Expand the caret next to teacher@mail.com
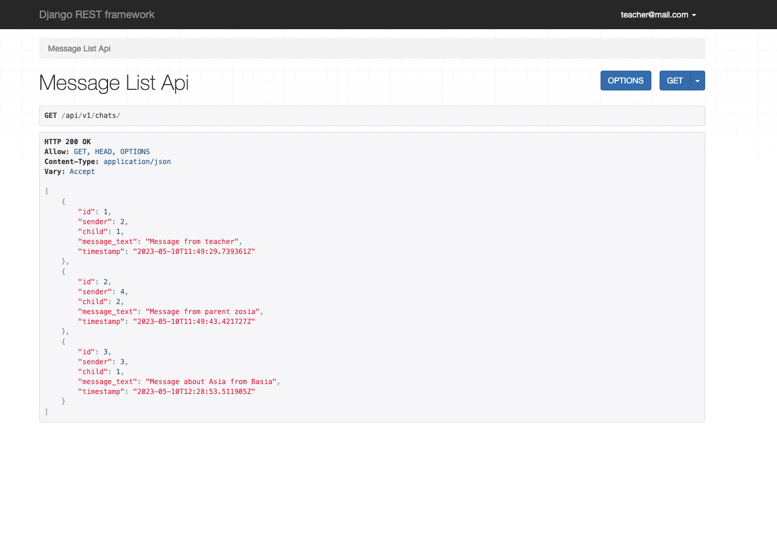777x537 pixels. (695, 15)
